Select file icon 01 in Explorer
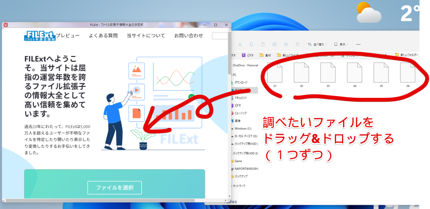The image size is (430, 209). [275, 72]
